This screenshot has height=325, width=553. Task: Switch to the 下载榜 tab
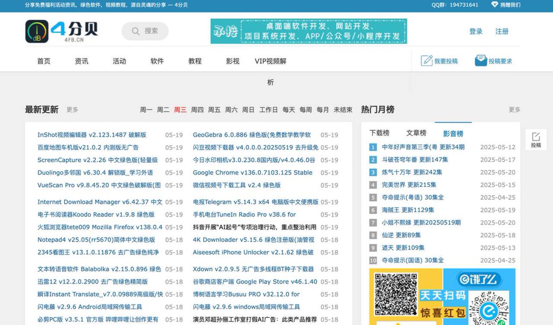pyautogui.click(x=379, y=133)
